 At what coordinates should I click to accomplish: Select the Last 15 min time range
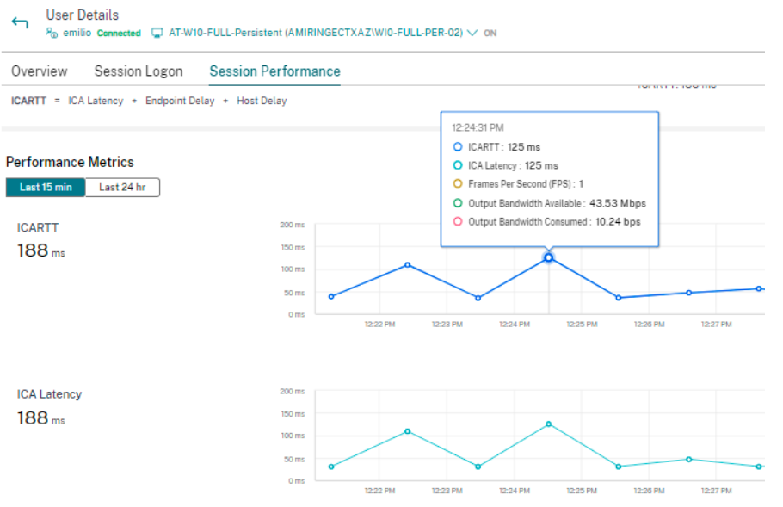pyautogui.click(x=46, y=188)
